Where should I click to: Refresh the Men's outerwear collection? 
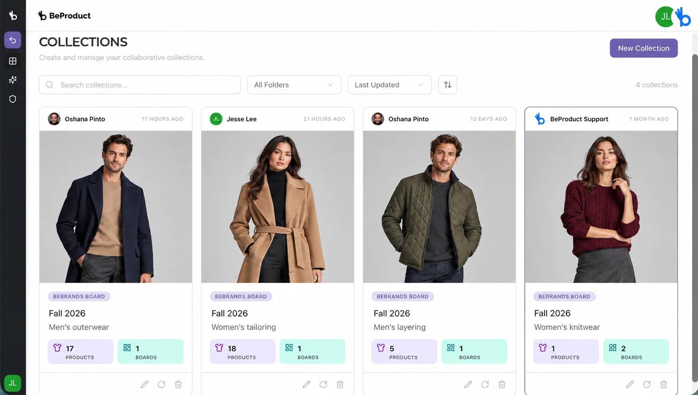click(x=161, y=384)
